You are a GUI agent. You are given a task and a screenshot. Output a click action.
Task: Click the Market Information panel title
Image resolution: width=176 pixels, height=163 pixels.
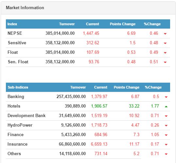point(25,8)
